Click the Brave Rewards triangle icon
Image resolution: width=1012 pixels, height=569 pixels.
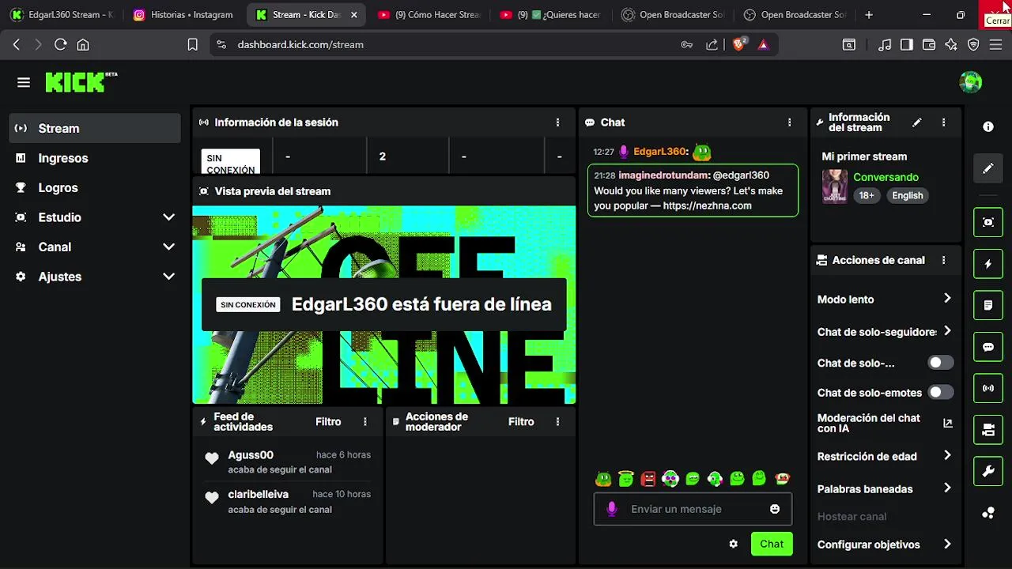pyautogui.click(x=763, y=45)
